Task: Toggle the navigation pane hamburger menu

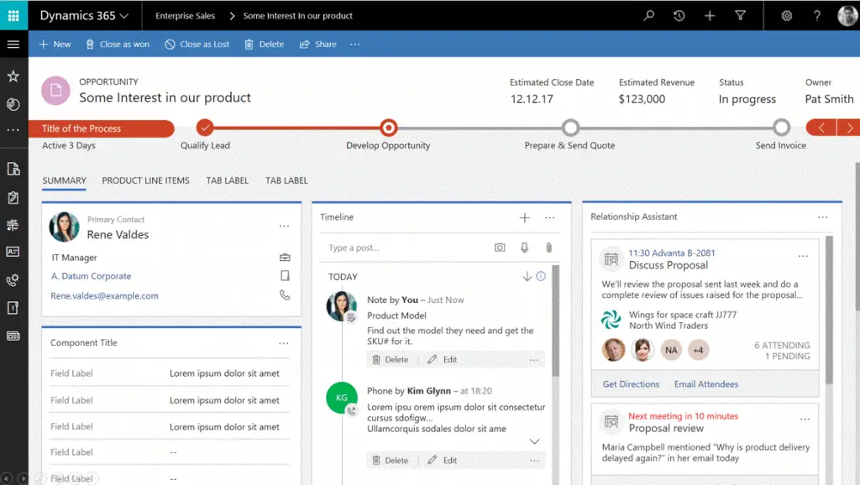Action: (x=13, y=44)
